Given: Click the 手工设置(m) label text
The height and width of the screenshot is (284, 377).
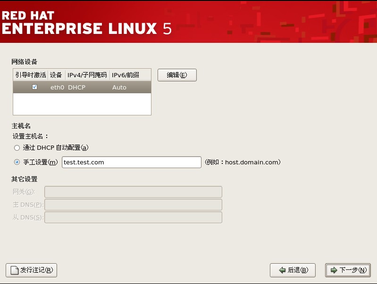Looking at the screenshot, I should 41,162.
